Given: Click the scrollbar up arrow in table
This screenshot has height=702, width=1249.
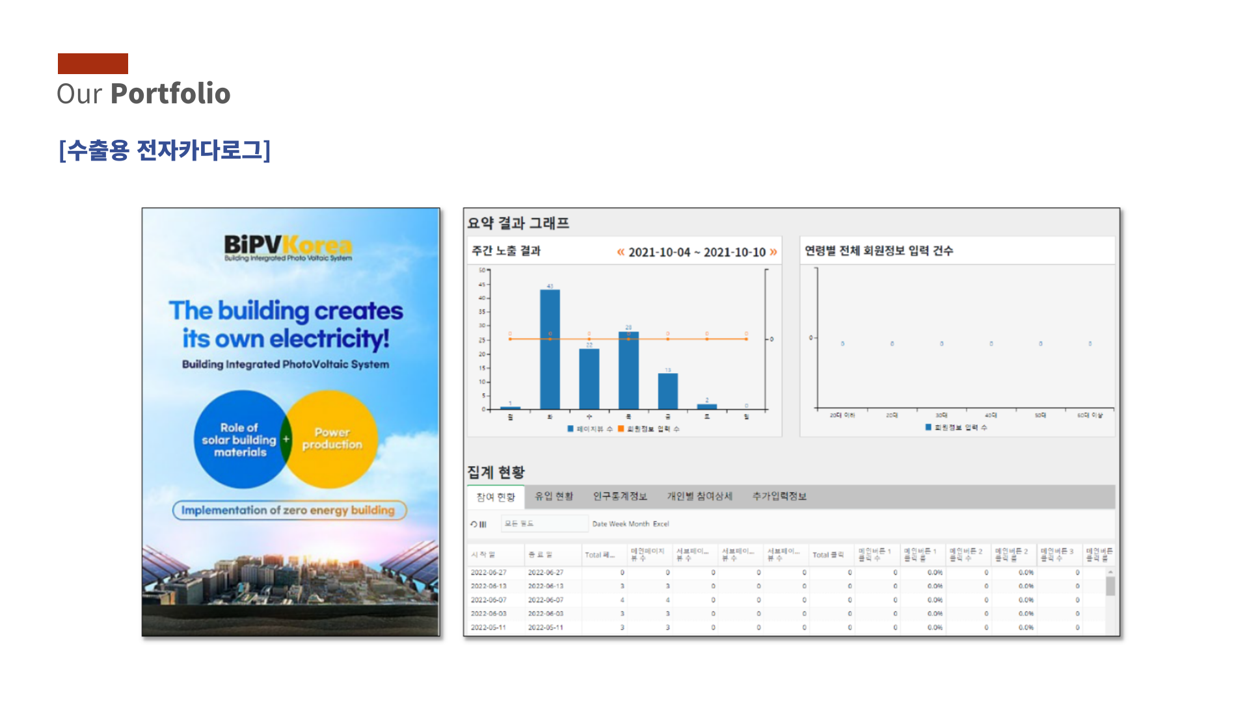Looking at the screenshot, I should pos(1110,572).
